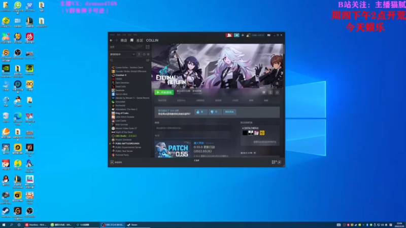Select OBS Studio in the game list
Screen dimensions: 406x228
126,136
